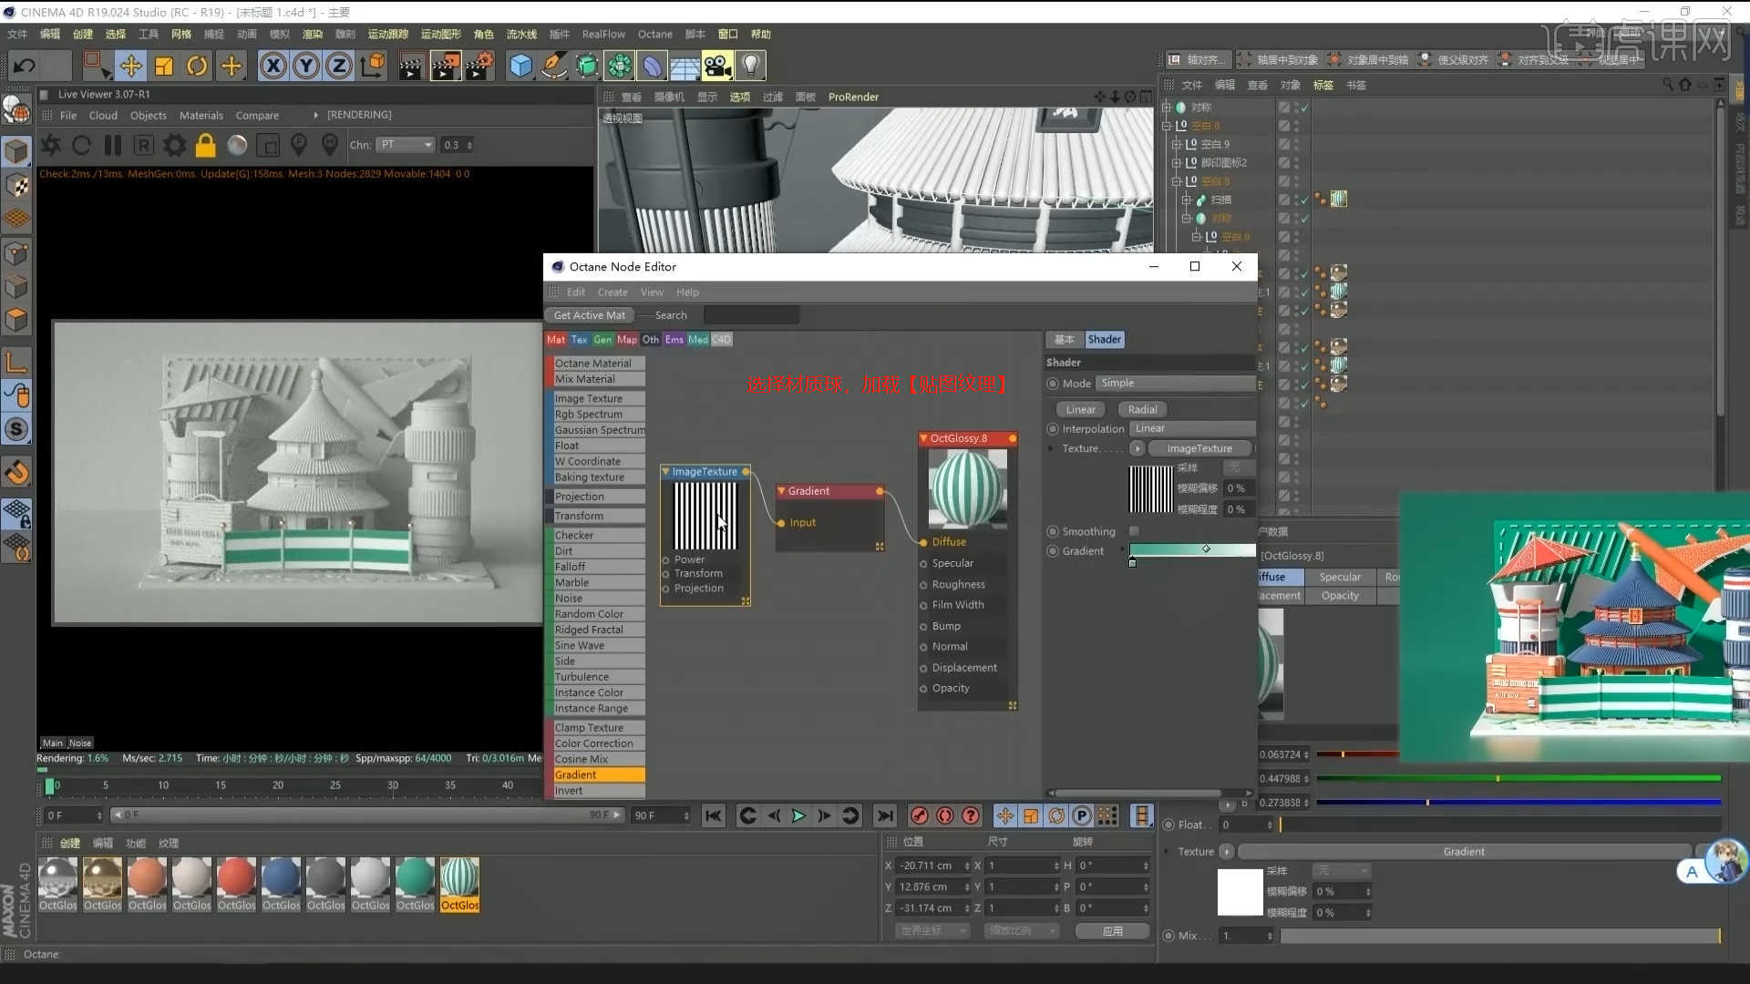The width and height of the screenshot is (1750, 984).
Task: Select the Mode radio button in Shader
Action: pos(1053,384)
